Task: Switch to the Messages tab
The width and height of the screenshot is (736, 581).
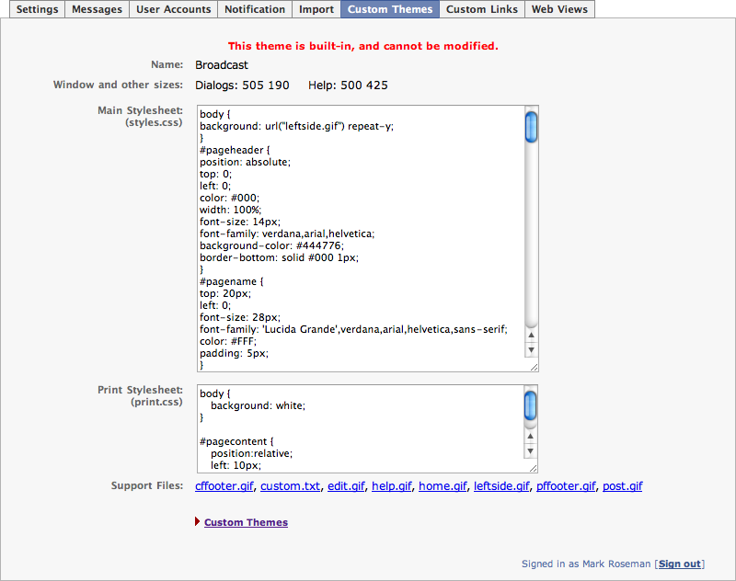Action: [98, 9]
